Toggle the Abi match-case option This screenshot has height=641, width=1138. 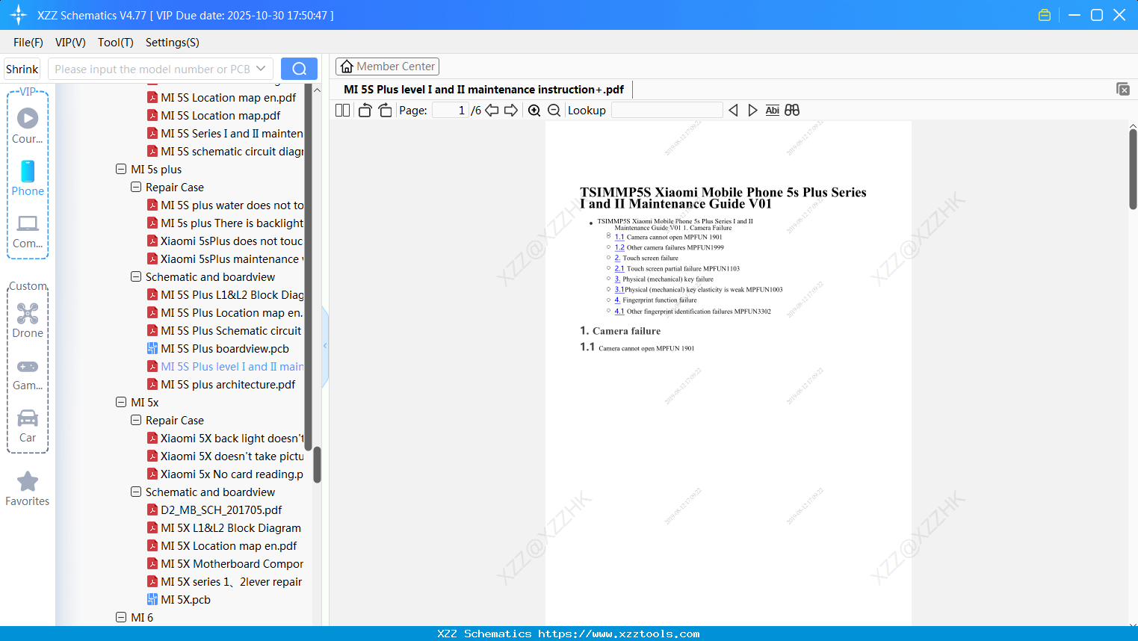[x=773, y=111]
